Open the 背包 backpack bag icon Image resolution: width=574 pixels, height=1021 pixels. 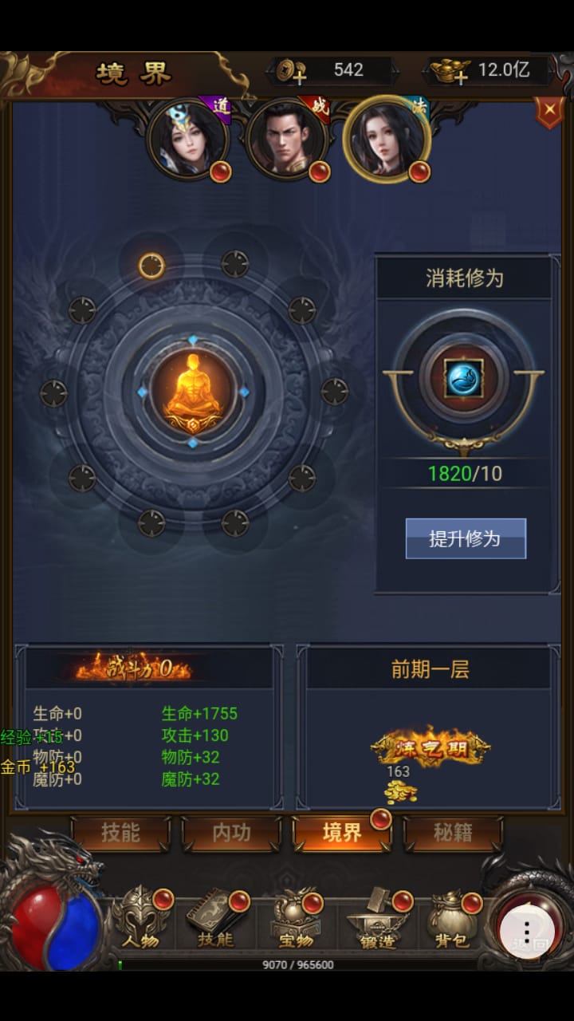pyautogui.click(x=452, y=919)
